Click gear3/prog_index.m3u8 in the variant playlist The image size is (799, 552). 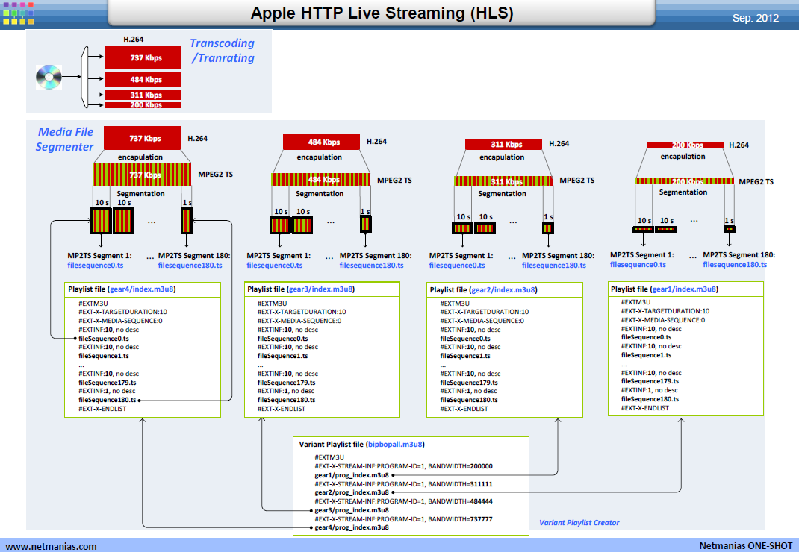pyautogui.click(x=352, y=510)
